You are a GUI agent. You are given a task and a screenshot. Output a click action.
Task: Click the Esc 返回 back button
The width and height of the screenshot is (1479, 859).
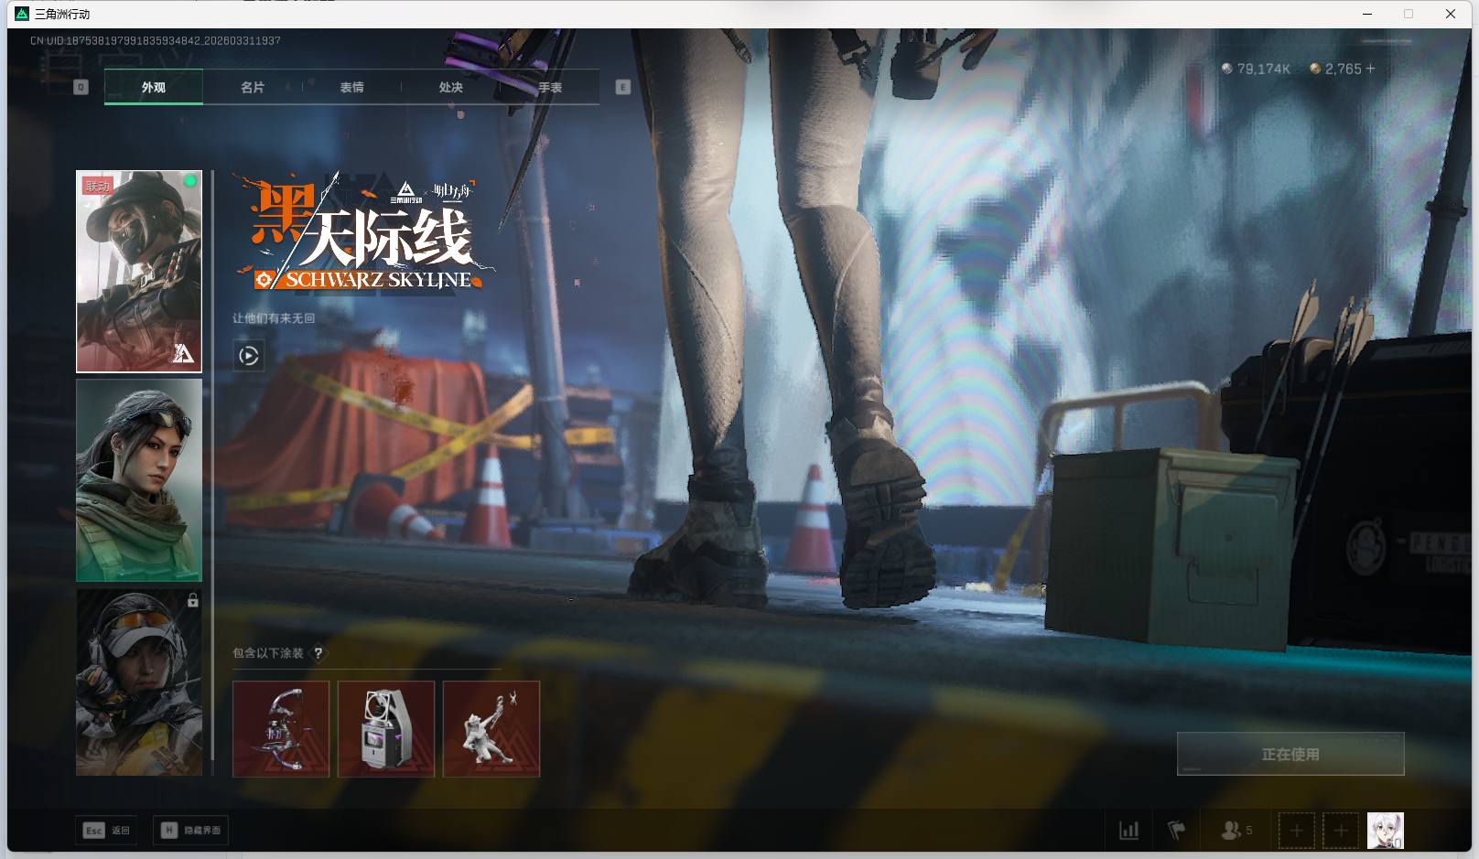pyautogui.click(x=107, y=830)
